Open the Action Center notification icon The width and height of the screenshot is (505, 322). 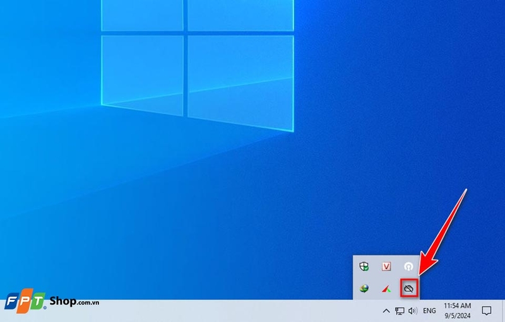(486, 311)
